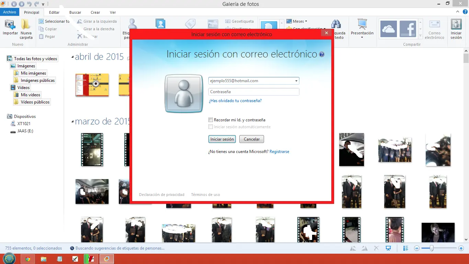Click the Contraseña password field
Screen dimensions: 469x264
(254, 92)
